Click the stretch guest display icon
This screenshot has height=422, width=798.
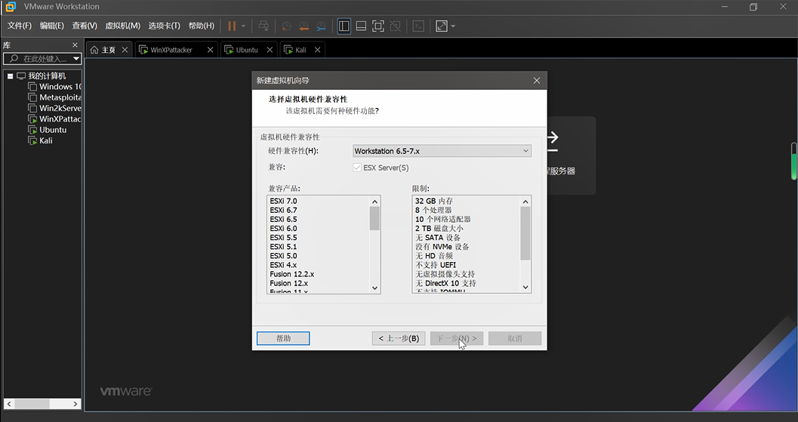(x=441, y=26)
